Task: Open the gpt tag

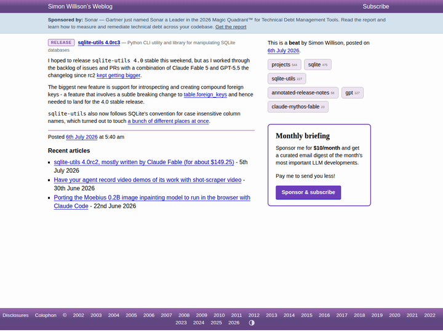Action: (353, 93)
